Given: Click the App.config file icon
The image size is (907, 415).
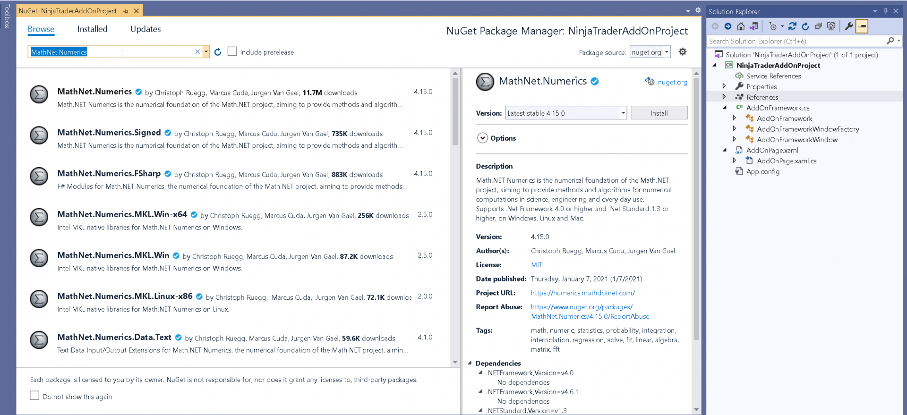Looking at the screenshot, I should coord(739,171).
